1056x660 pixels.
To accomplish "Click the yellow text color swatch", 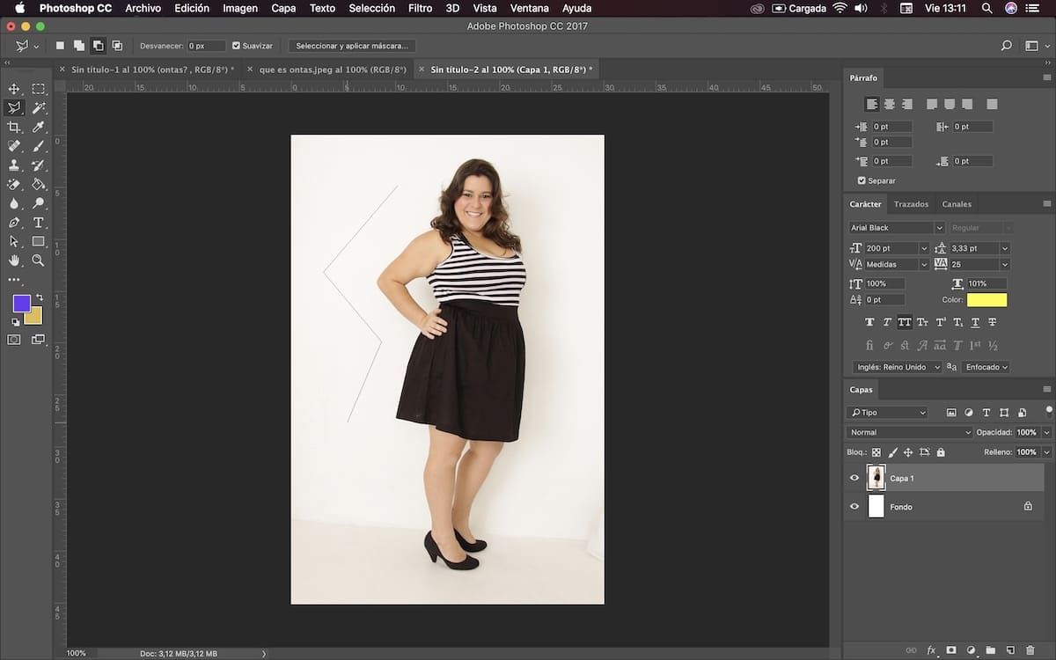I will (986, 300).
